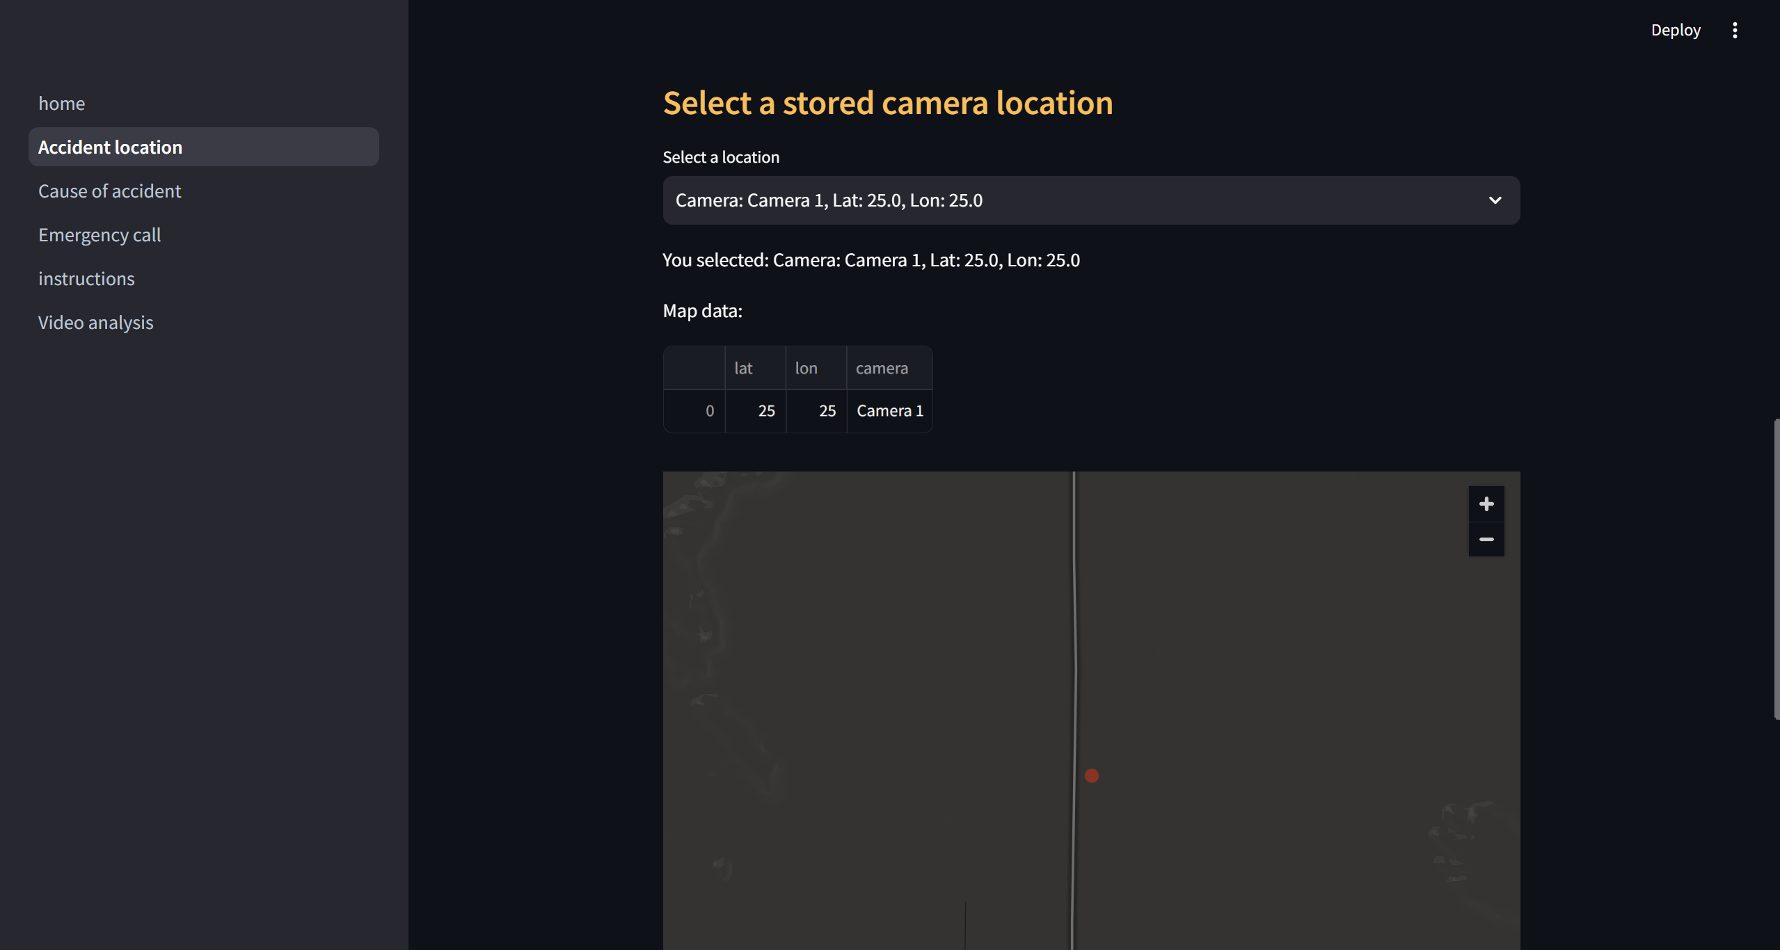Click the row index 0 cell
Image resolution: width=1780 pixels, height=950 pixels.
(694, 411)
